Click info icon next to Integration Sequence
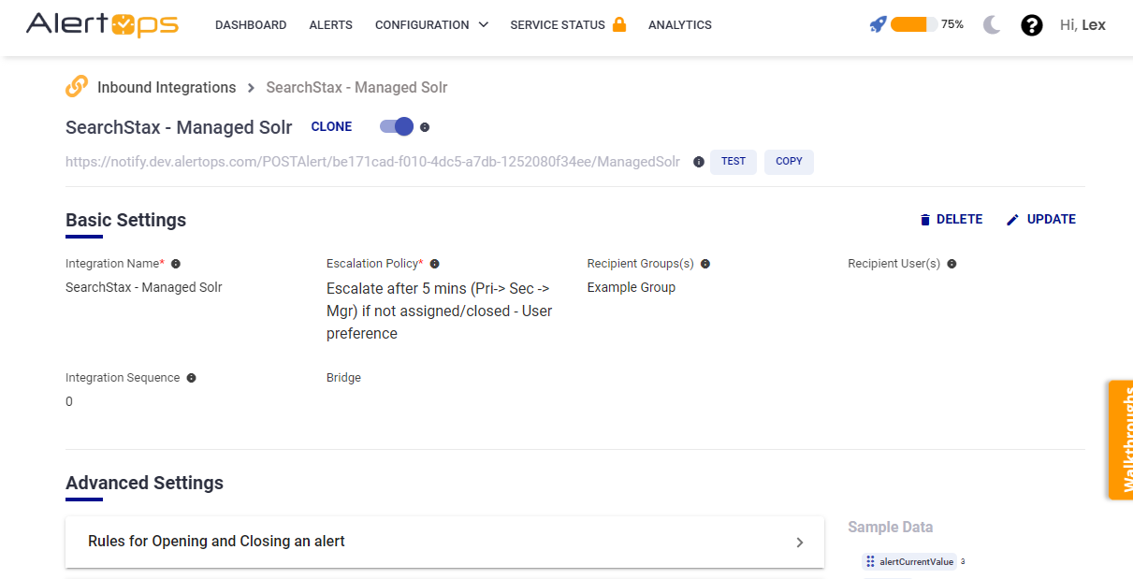This screenshot has width=1133, height=579. tap(191, 378)
